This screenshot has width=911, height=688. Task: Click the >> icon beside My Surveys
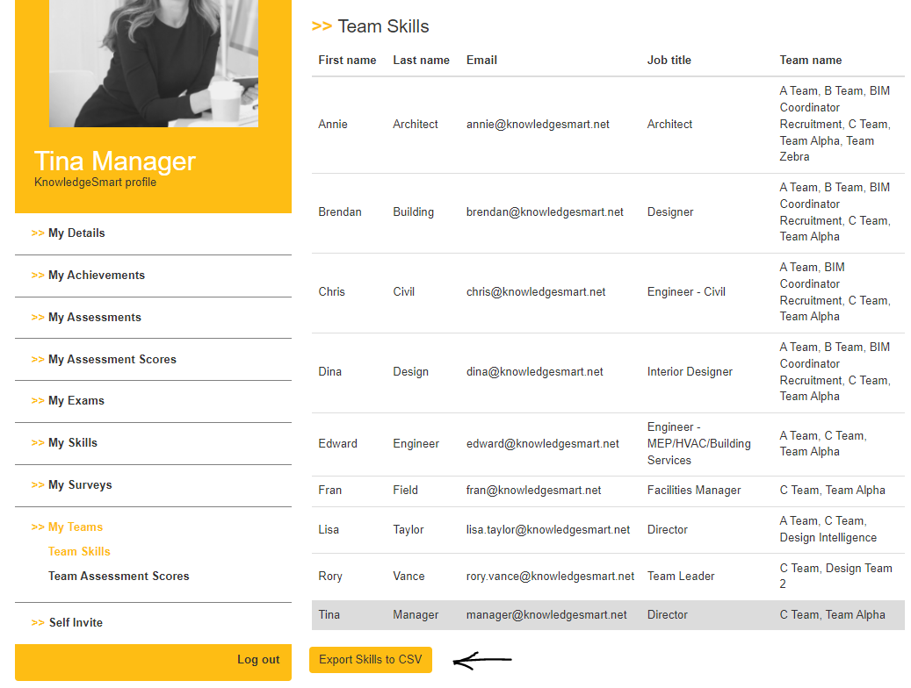pyautogui.click(x=40, y=484)
